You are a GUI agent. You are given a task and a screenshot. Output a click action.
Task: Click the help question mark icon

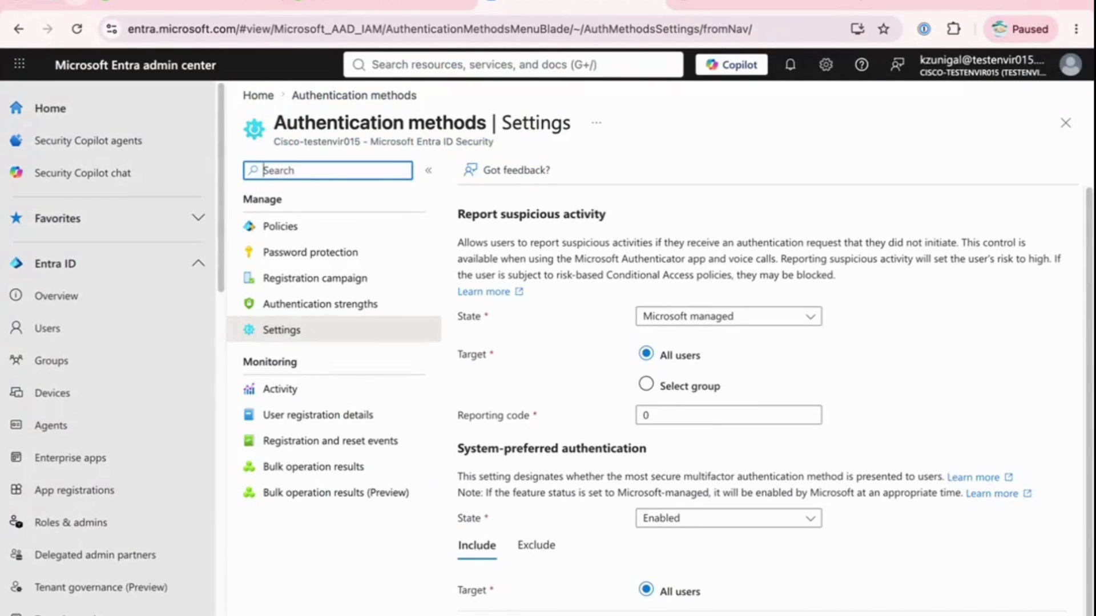[861, 64]
